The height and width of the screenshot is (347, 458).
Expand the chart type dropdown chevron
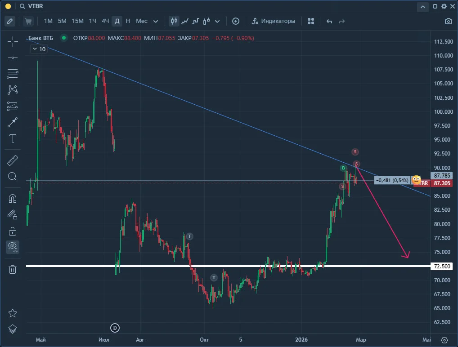[217, 21]
